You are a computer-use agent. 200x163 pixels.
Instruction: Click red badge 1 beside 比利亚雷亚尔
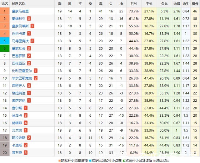36,71
